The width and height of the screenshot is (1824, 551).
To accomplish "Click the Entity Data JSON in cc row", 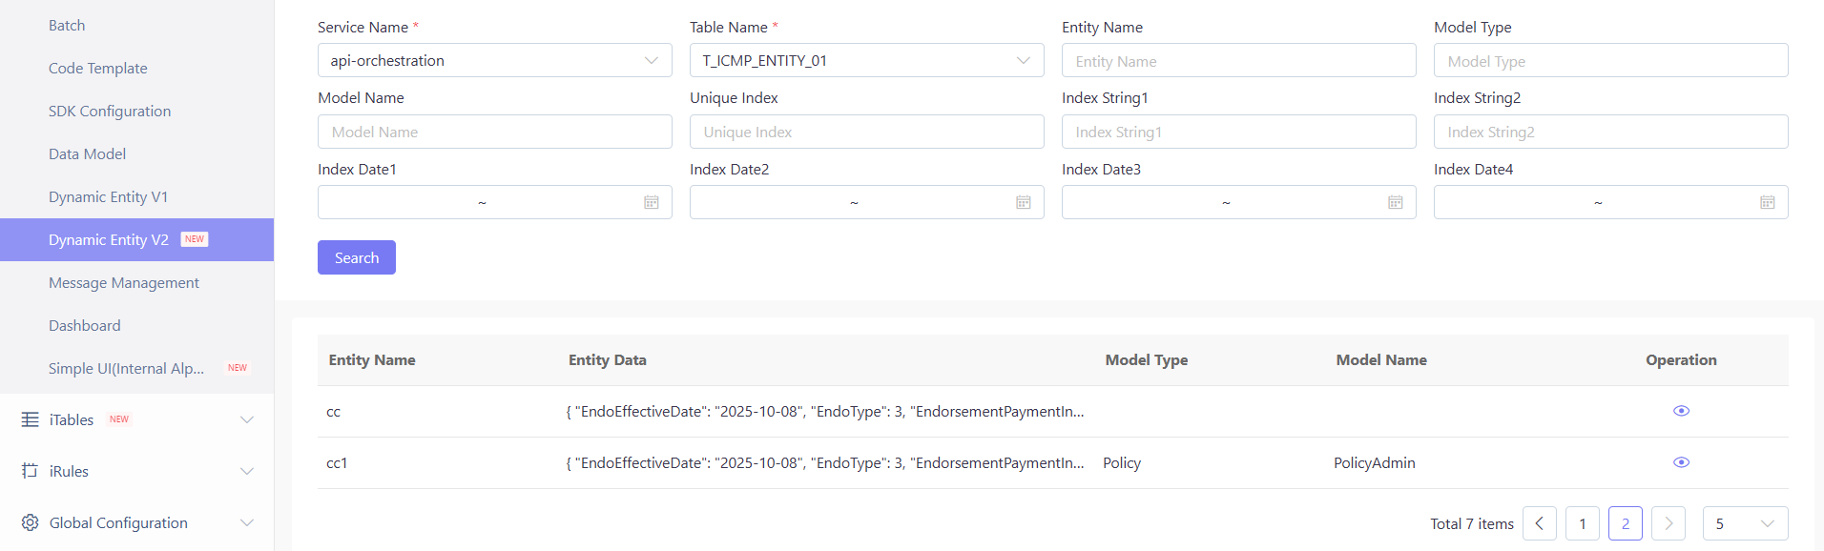I will point(825,412).
